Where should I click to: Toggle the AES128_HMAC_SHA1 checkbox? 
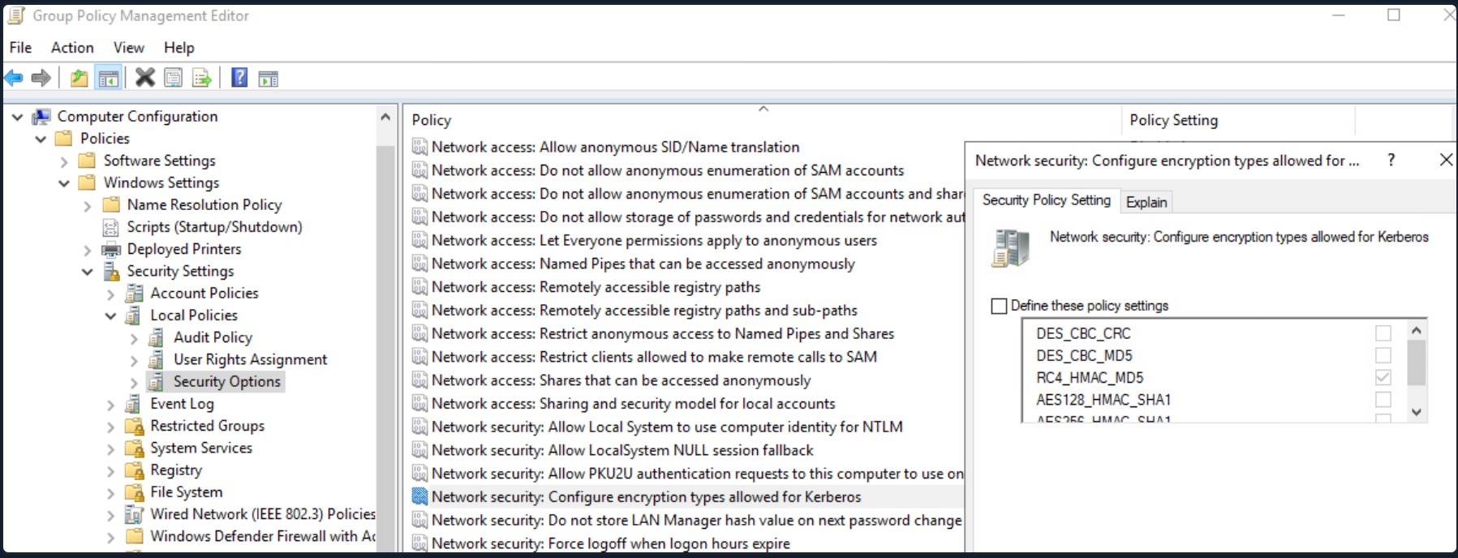1383,399
